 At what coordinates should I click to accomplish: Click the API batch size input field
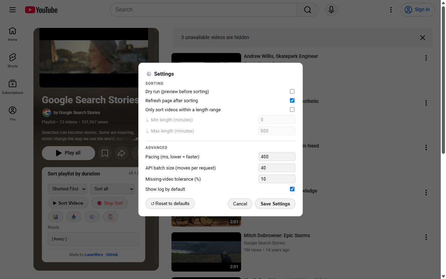point(277,168)
